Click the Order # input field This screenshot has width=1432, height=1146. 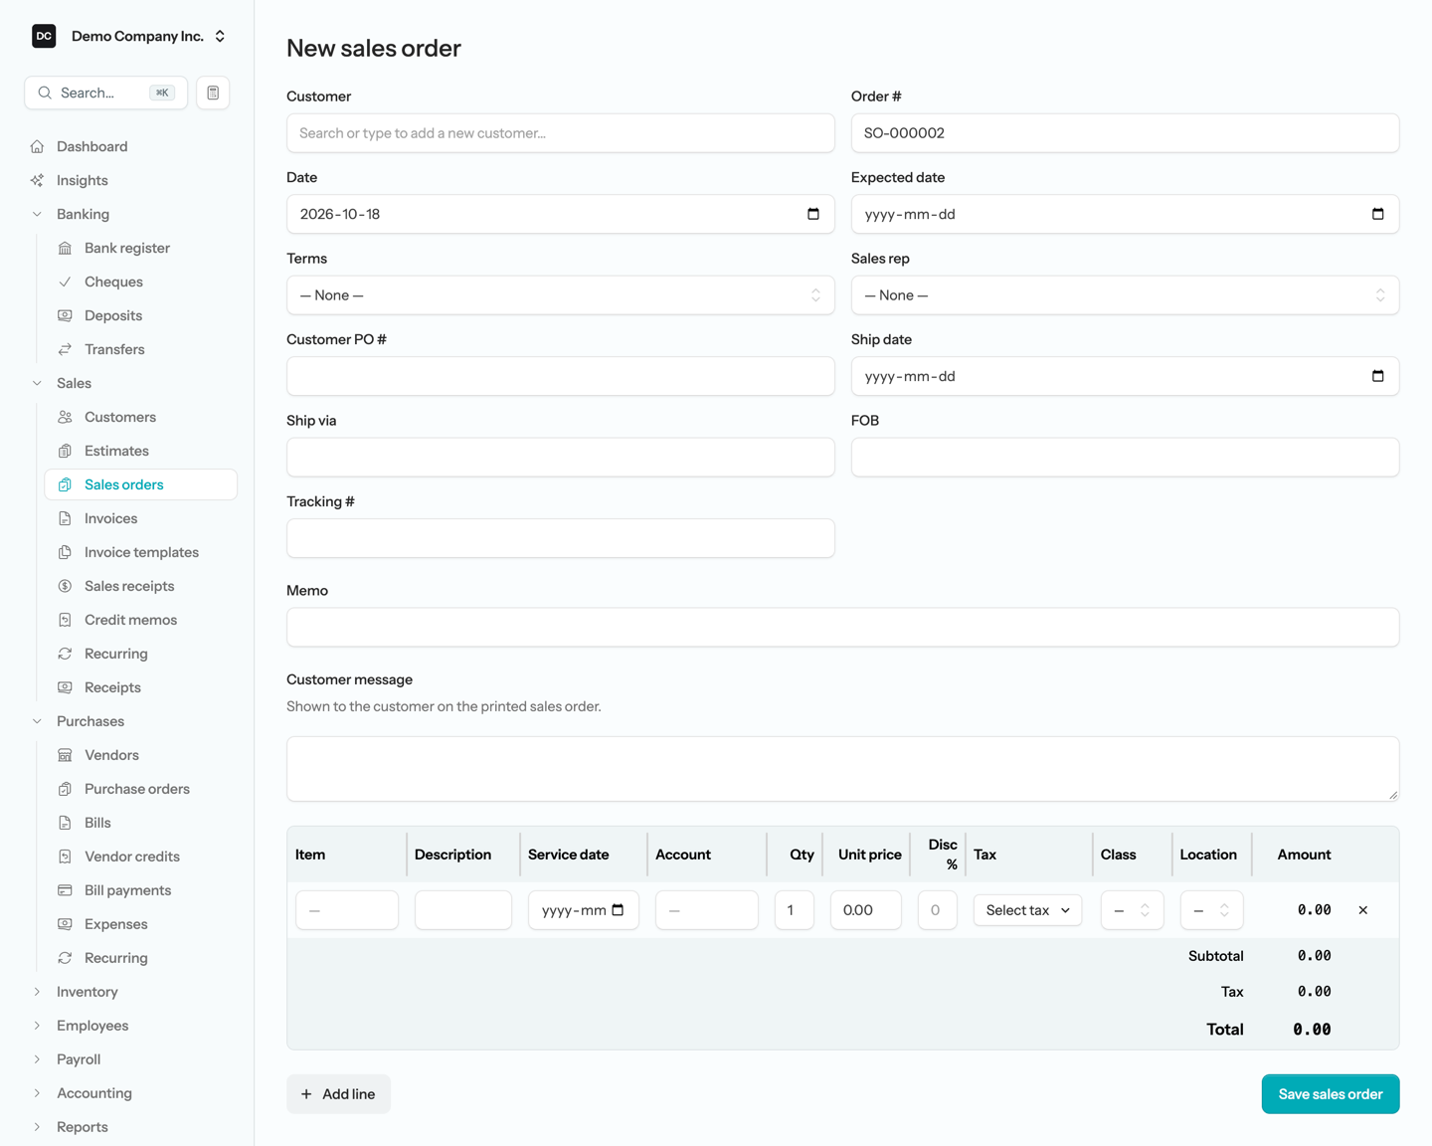click(x=1126, y=133)
